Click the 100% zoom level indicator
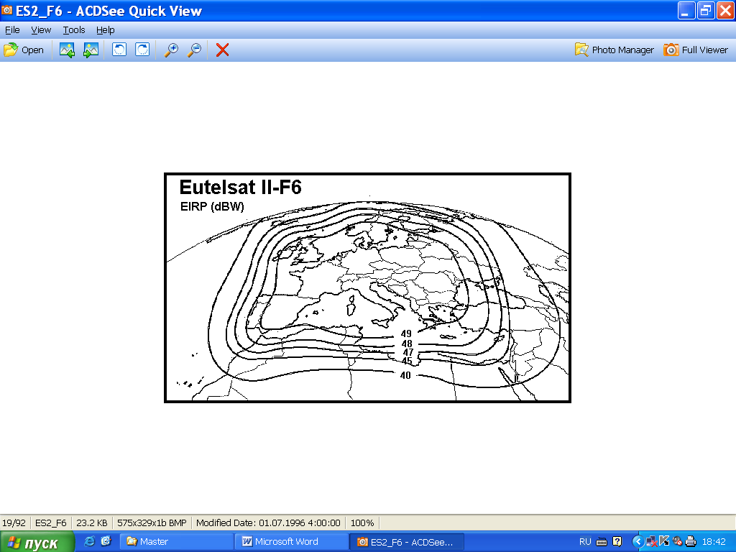 pos(362,523)
